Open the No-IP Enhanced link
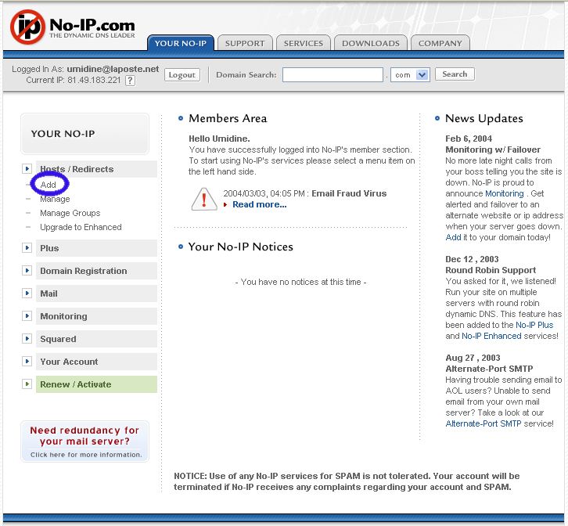568x526 pixels. coord(491,336)
